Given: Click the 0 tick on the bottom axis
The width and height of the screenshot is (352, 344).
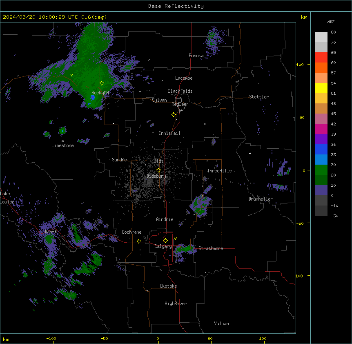Looking at the screenshot, I should click(x=158, y=338).
